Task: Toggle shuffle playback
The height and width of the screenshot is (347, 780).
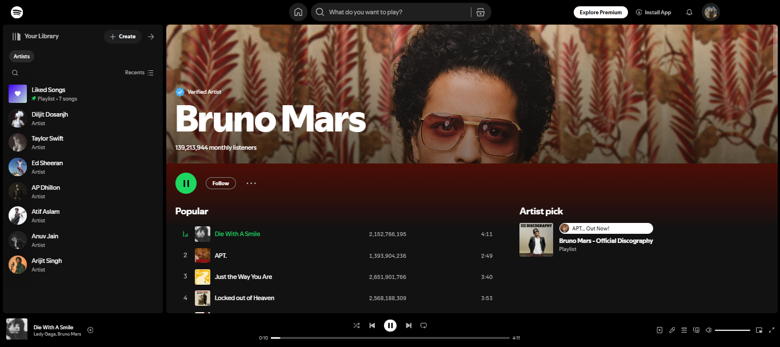Action: pyautogui.click(x=357, y=325)
